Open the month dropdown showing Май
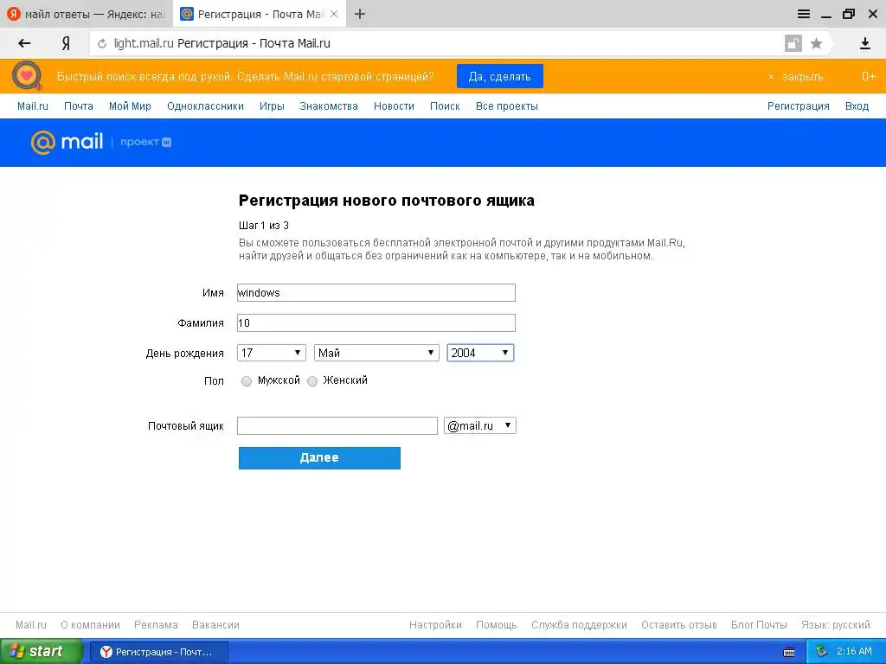Viewport: 886px width, 664px height. [376, 353]
